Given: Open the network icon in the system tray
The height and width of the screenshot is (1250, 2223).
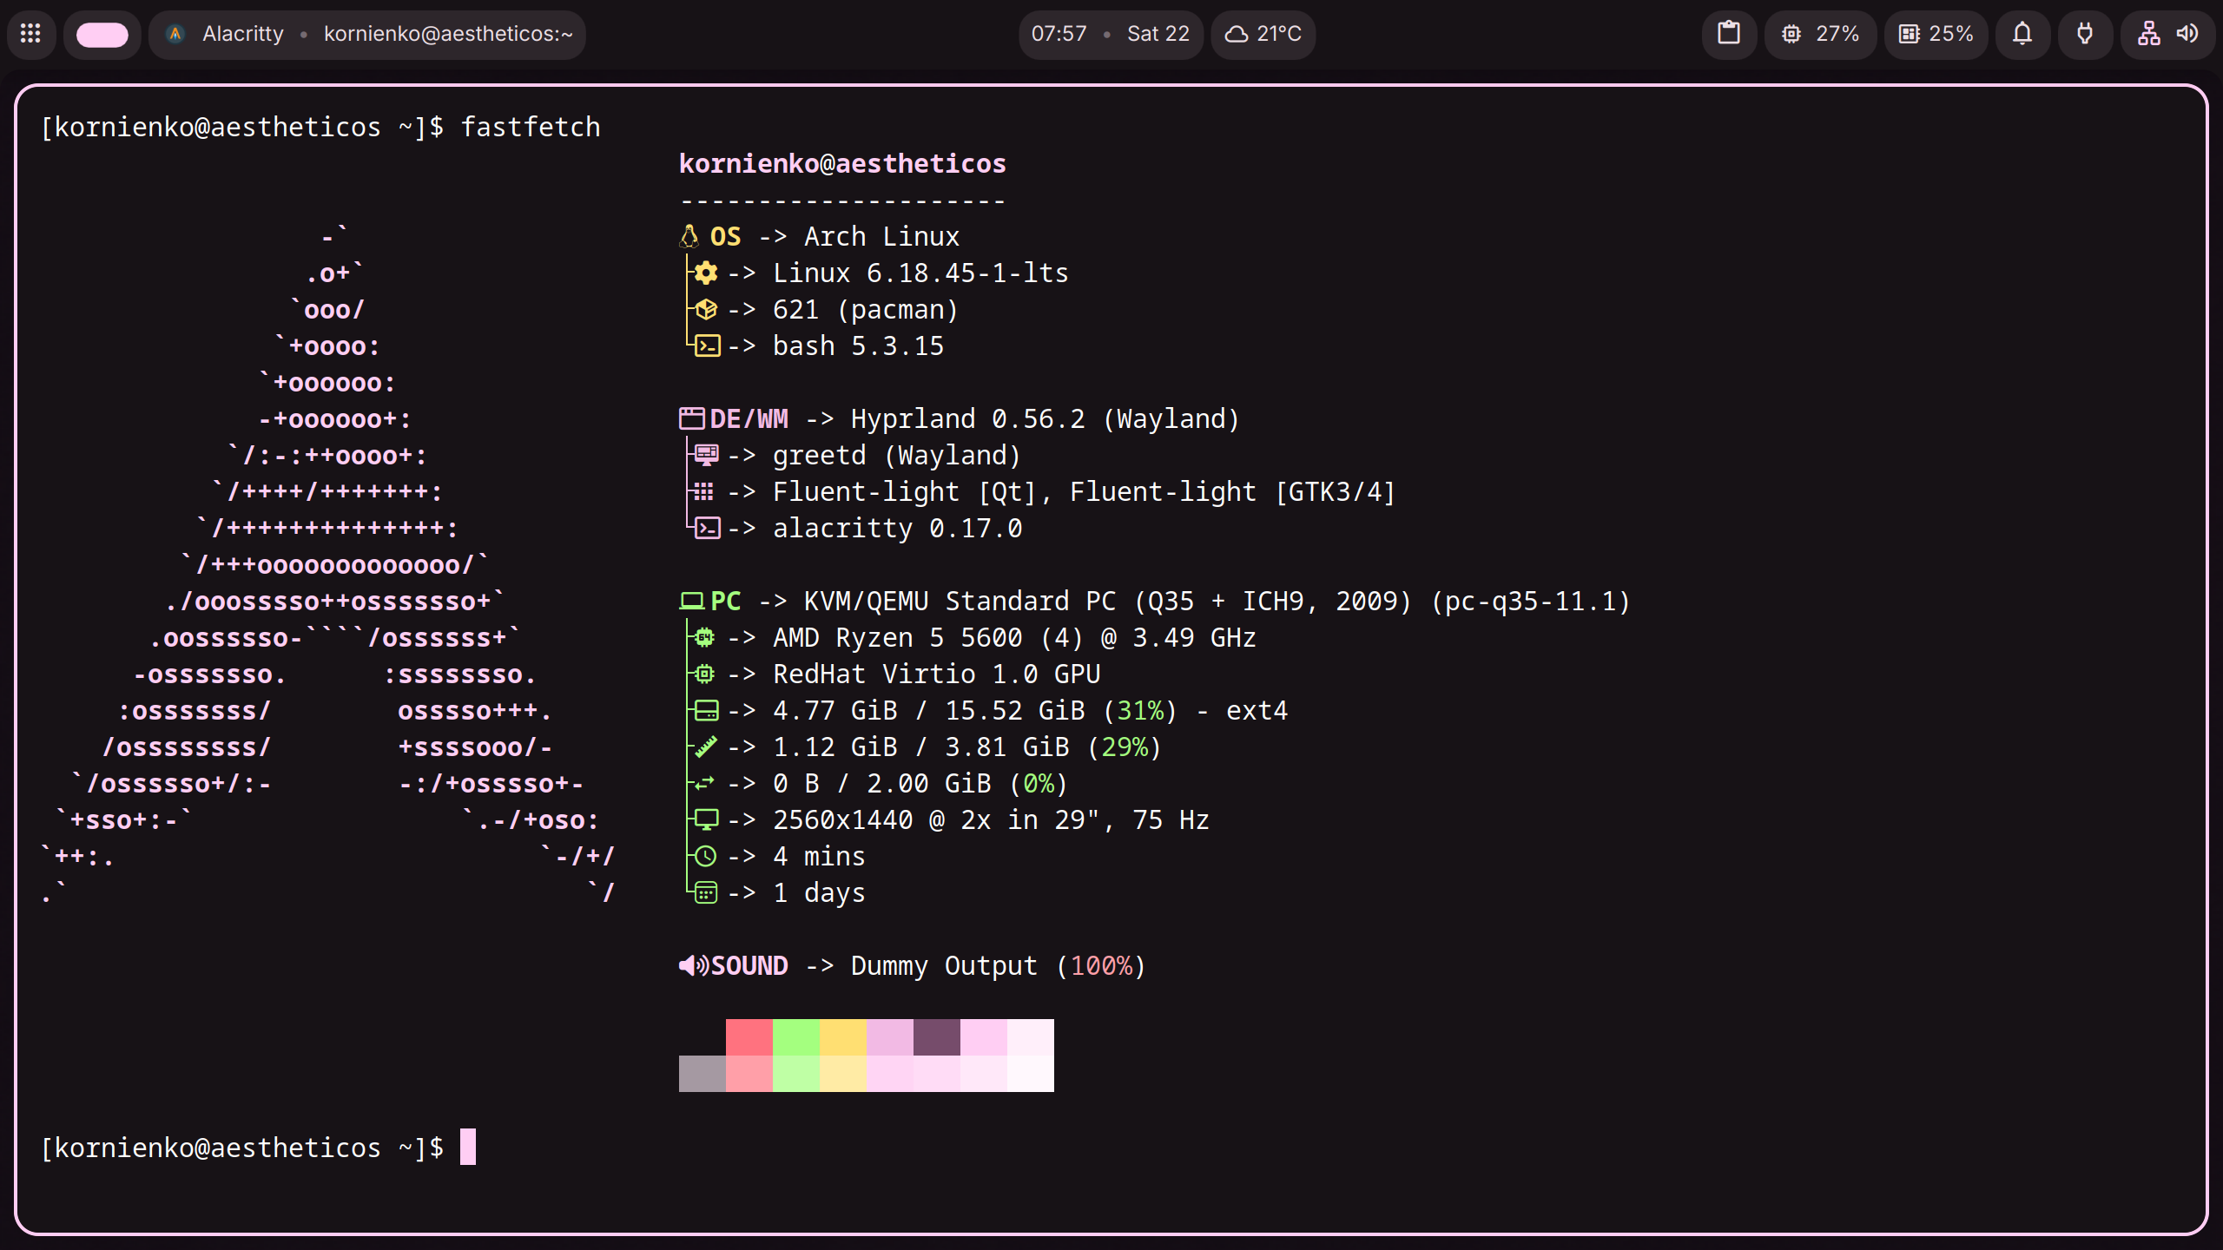Looking at the screenshot, I should tap(2149, 34).
